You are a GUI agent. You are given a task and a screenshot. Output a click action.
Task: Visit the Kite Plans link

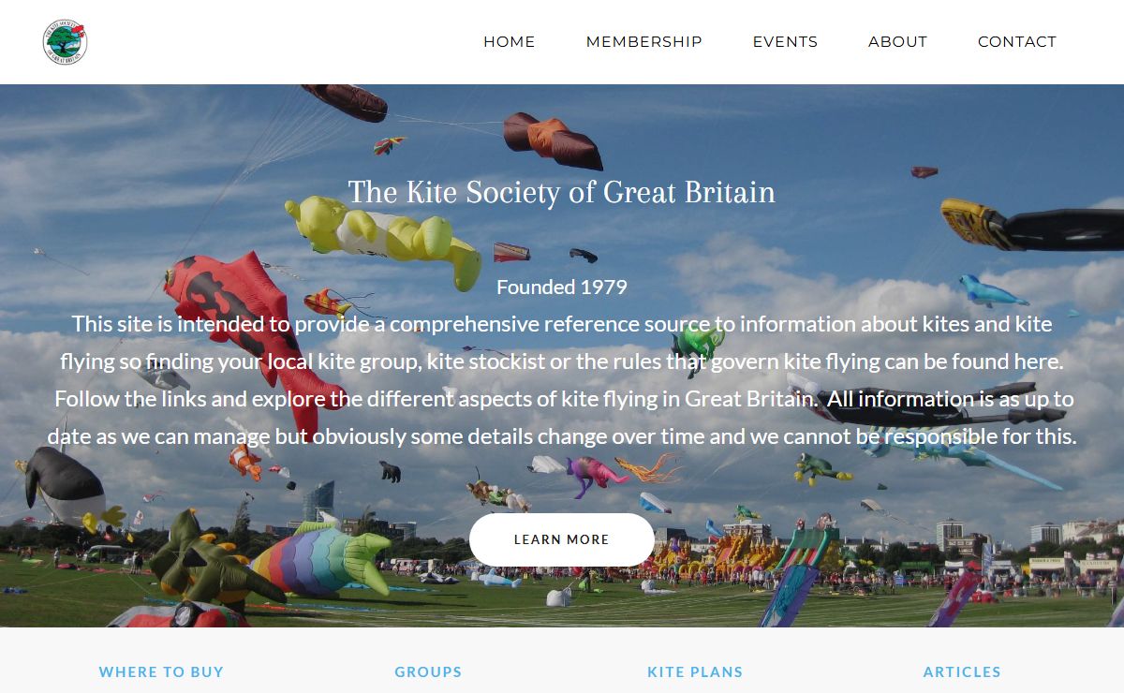coord(695,671)
